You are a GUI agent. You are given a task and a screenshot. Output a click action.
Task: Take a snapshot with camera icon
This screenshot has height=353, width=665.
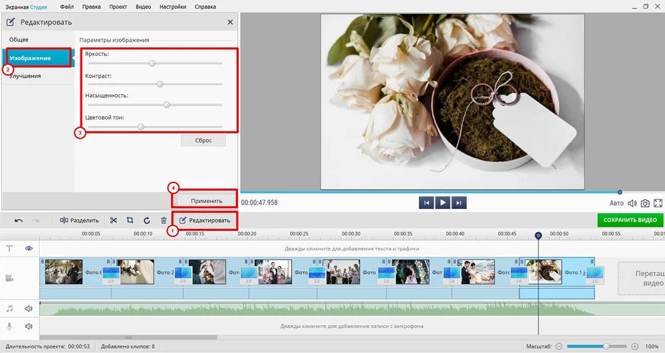pos(645,203)
